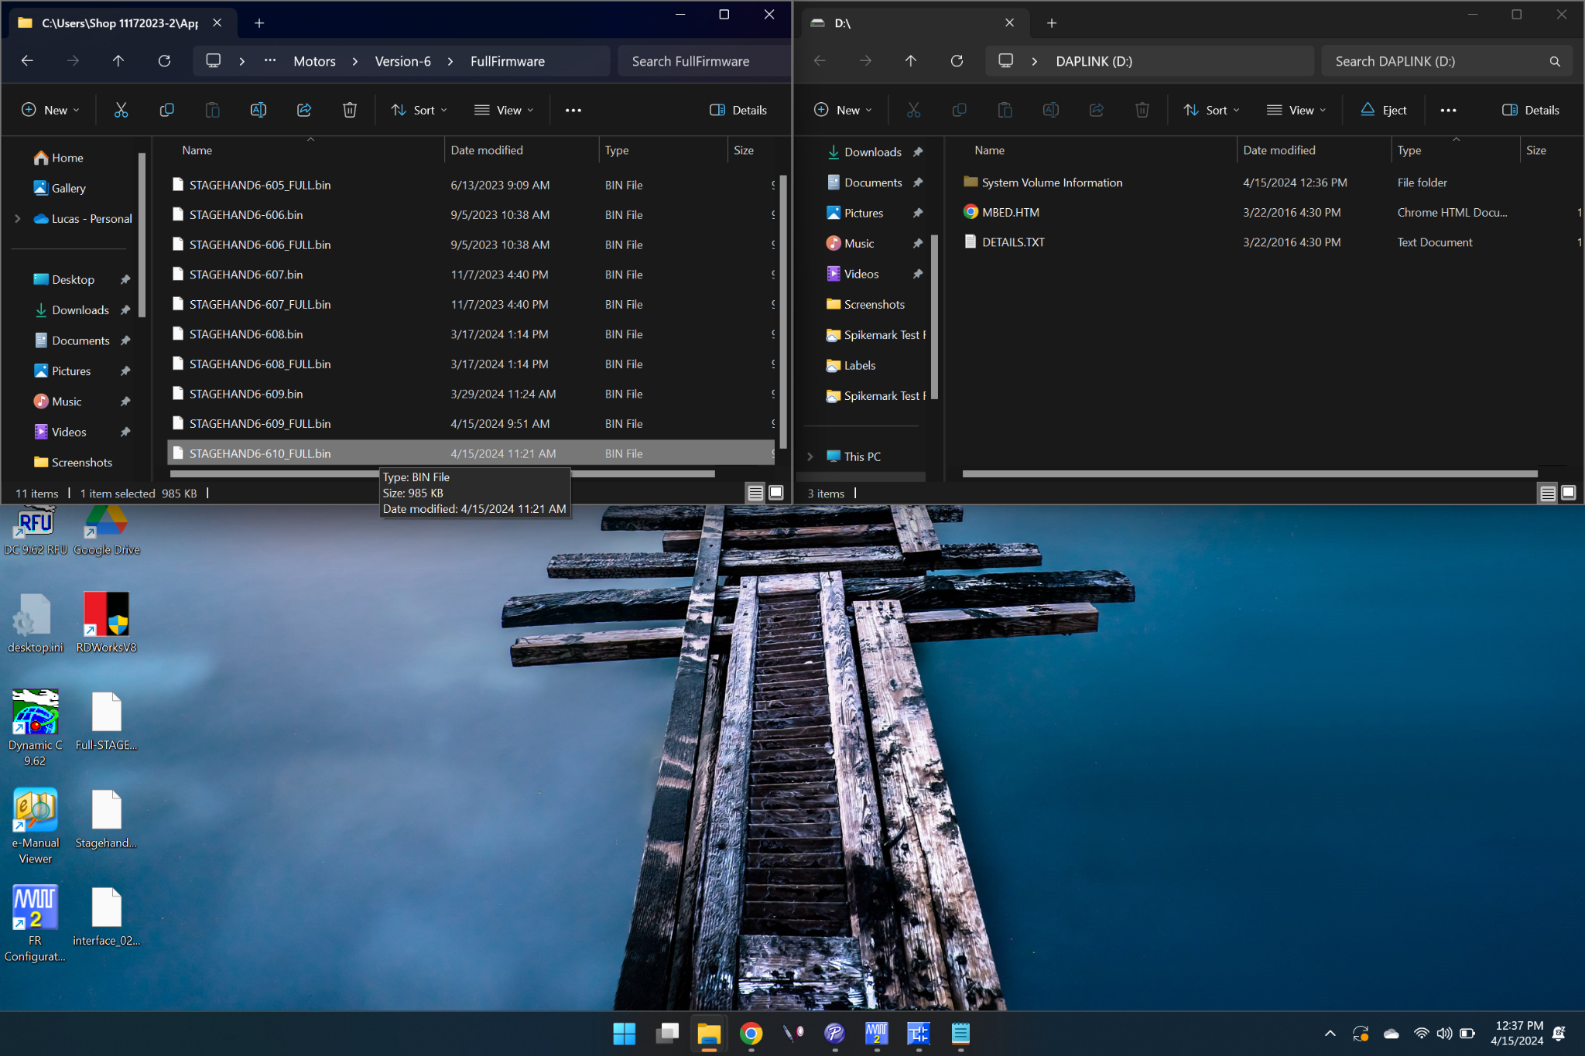Refresh the DAPLINK (D:) window
The width and height of the screenshot is (1585, 1056).
pyautogui.click(x=957, y=61)
